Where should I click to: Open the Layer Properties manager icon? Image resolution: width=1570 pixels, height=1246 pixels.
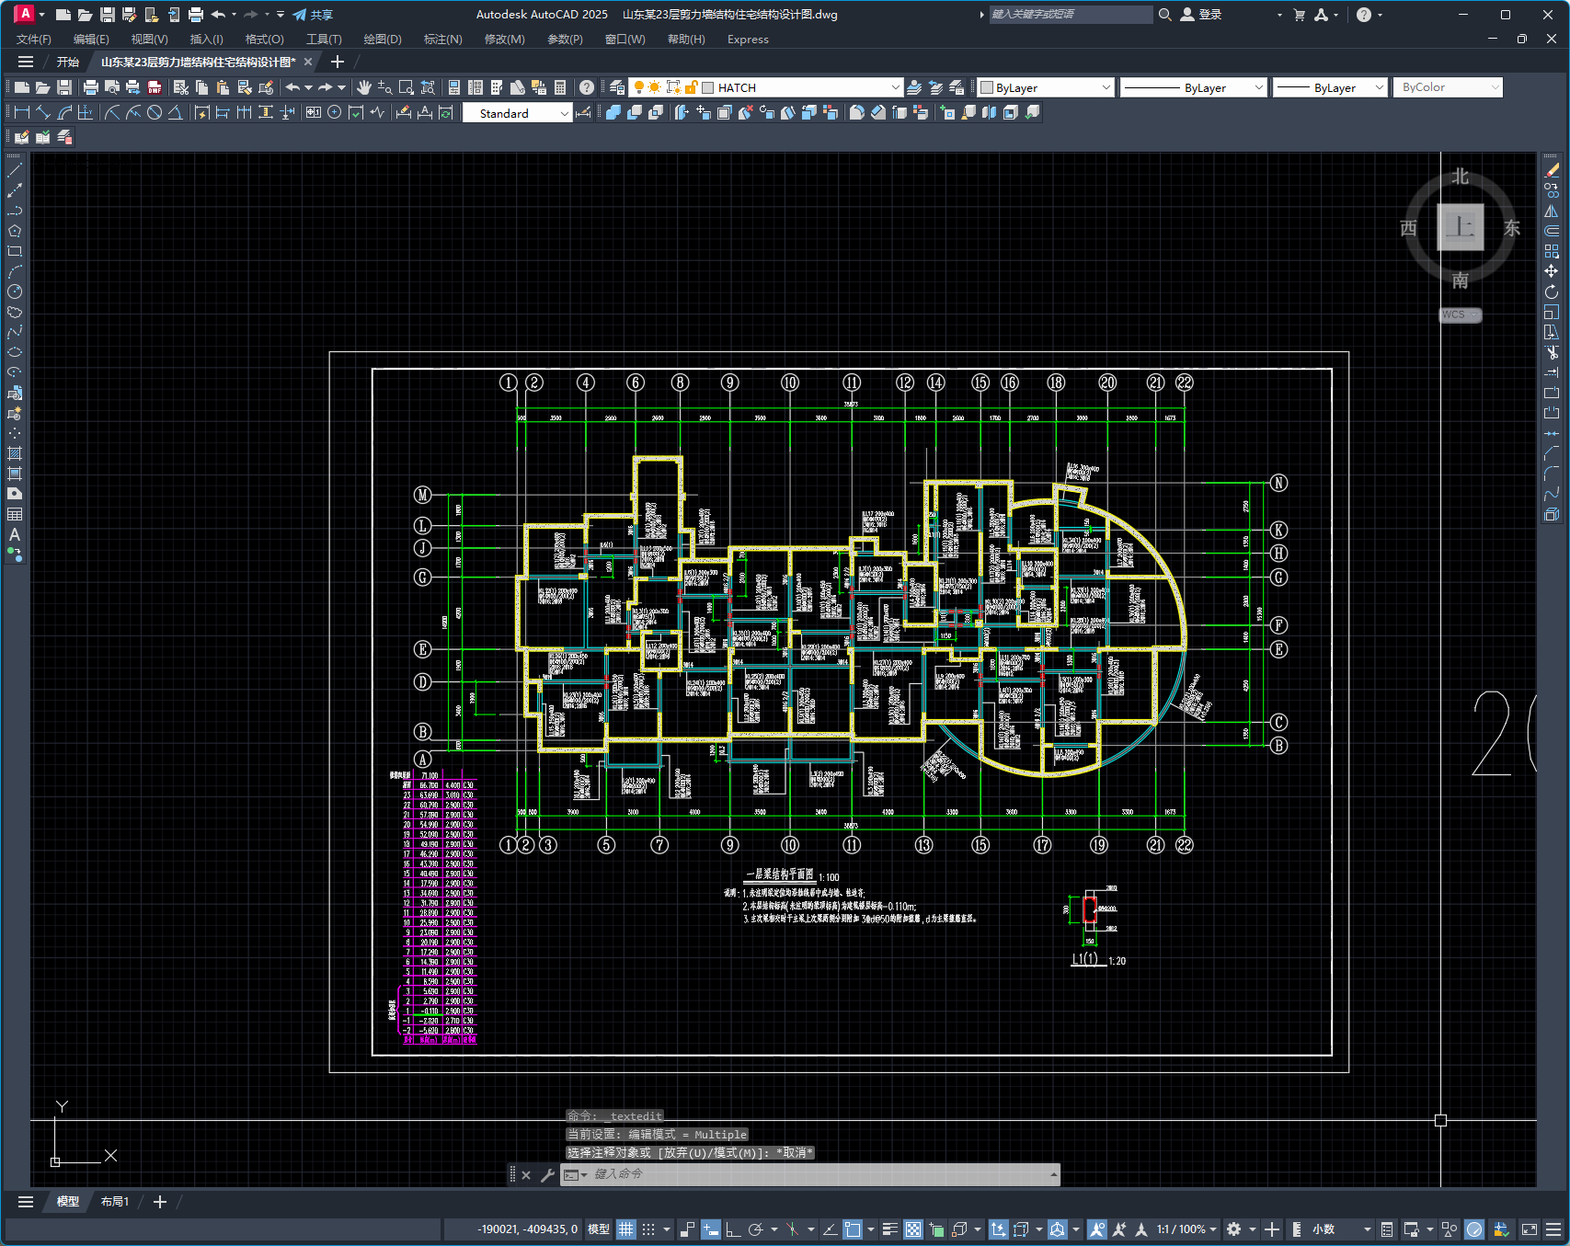pos(617,87)
